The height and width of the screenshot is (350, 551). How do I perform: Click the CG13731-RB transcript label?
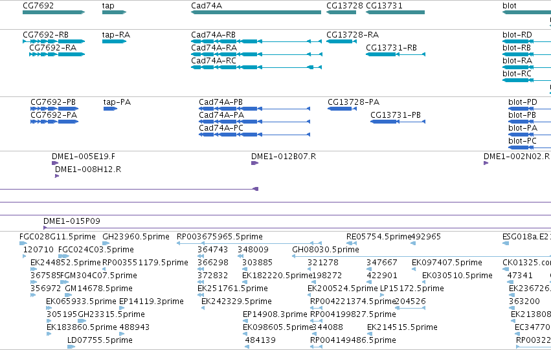point(392,48)
